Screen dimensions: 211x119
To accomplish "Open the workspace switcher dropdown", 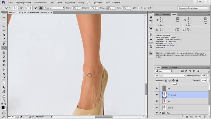I will coord(193,8).
